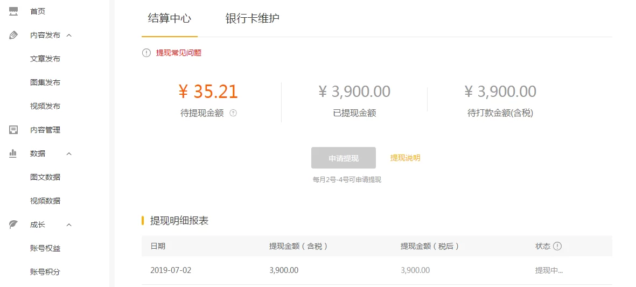Click the info icon next to 状态

coord(557,246)
